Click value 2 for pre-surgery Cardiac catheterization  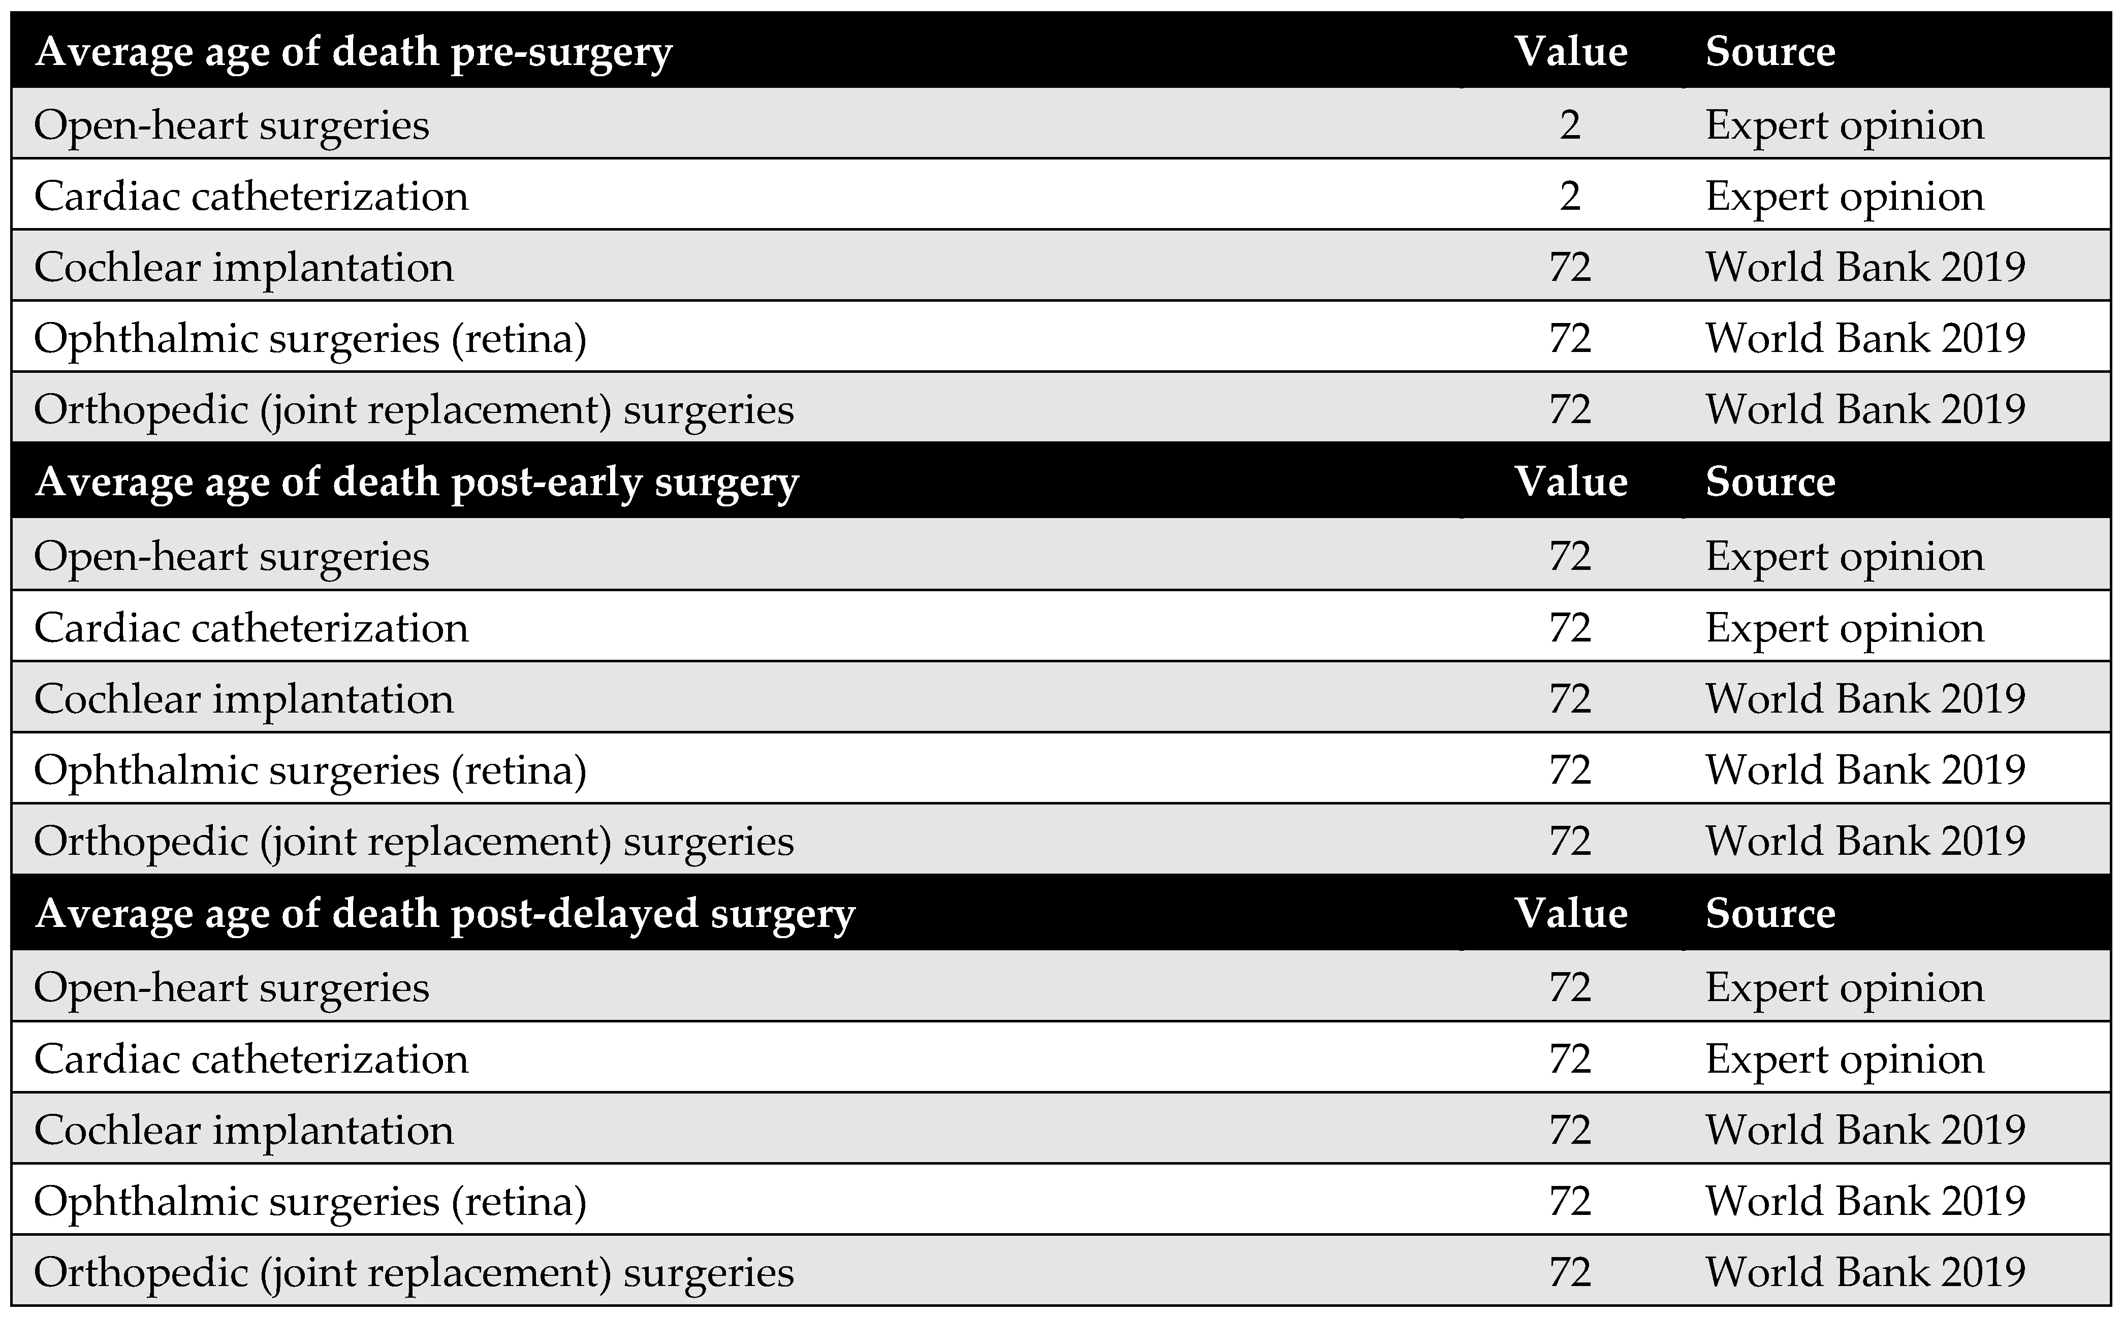coord(1570,196)
